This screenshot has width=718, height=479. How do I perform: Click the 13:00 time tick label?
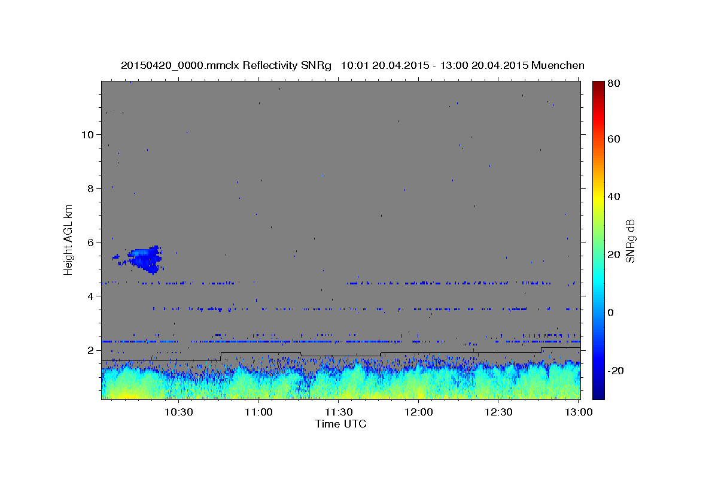pyautogui.click(x=578, y=412)
